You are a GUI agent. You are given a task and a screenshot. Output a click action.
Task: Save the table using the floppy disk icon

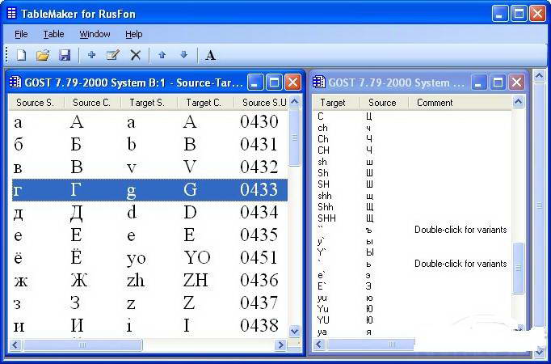[x=65, y=55]
